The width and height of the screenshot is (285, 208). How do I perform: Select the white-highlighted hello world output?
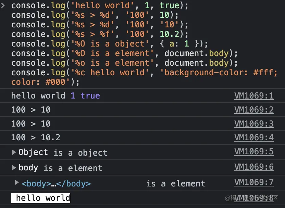(40, 198)
